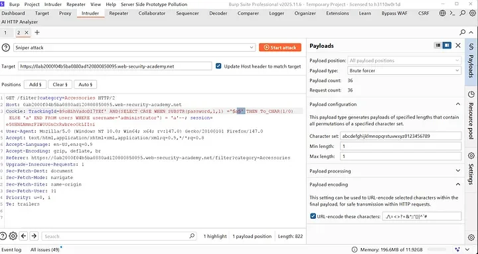The height and width of the screenshot is (254, 478).
Task: Expand the status bar chevron at bottom right
Action: pyautogui.click(x=467, y=250)
